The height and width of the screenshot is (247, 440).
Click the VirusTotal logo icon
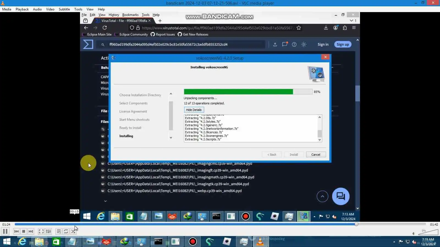coord(88,44)
